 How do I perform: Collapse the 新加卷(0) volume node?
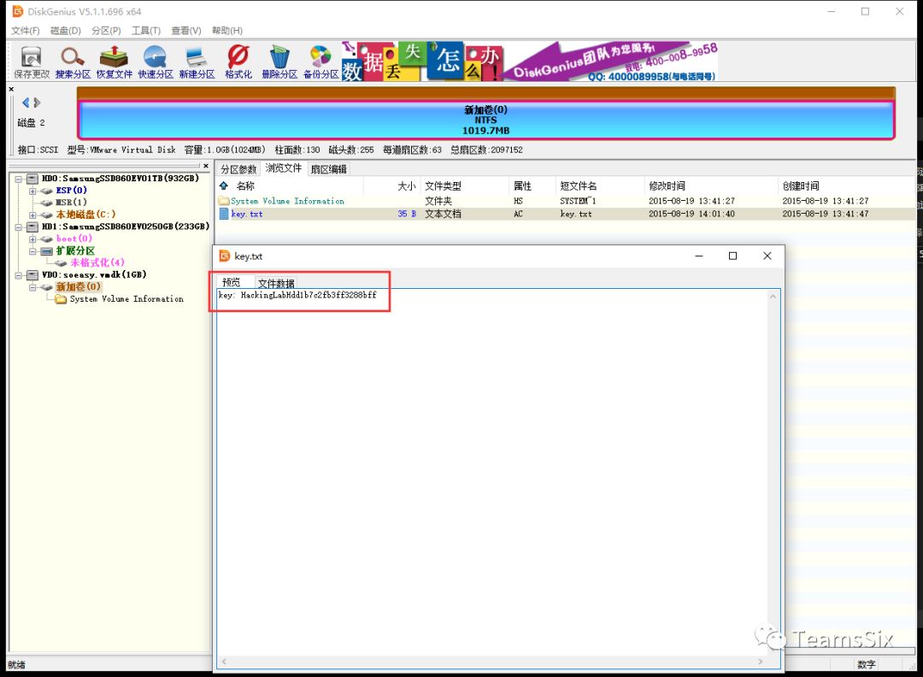click(33, 287)
